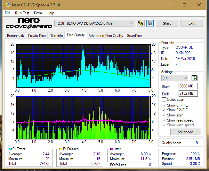Image resolution: width=209 pixels, height=171 pixels.
Task: Open the Advanced settings button
Action: 185,132
